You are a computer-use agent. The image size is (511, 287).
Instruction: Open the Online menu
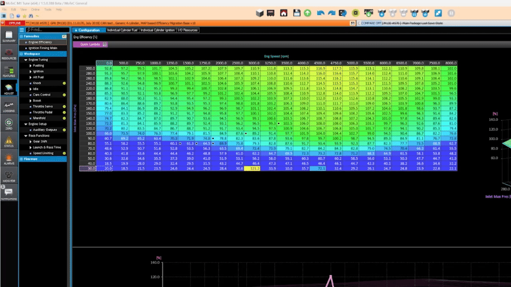point(35,10)
